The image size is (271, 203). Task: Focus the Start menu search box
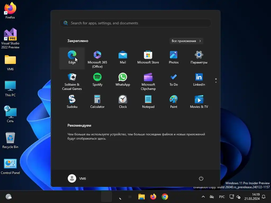click(x=135, y=23)
